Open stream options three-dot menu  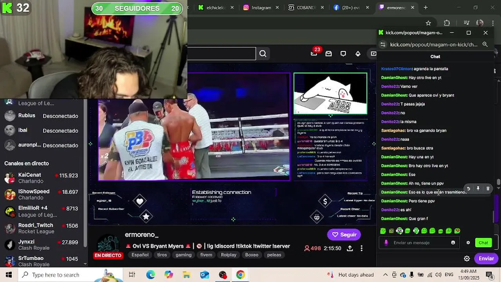[x=362, y=248]
